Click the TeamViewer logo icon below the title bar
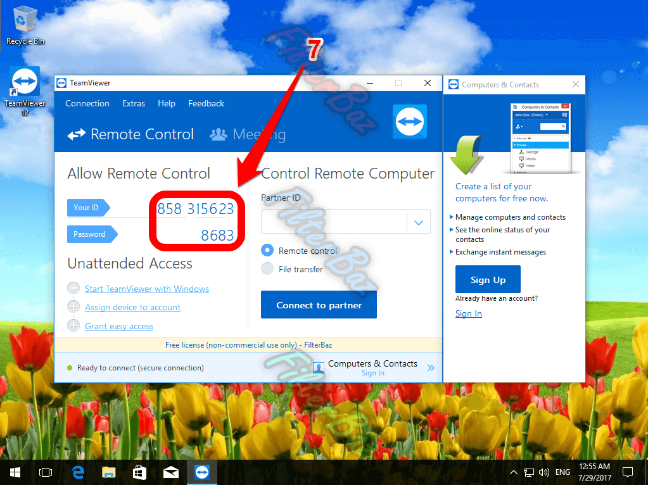 pyautogui.click(x=409, y=121)
